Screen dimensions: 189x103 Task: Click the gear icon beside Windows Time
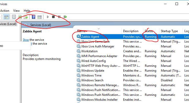[78, 75]
